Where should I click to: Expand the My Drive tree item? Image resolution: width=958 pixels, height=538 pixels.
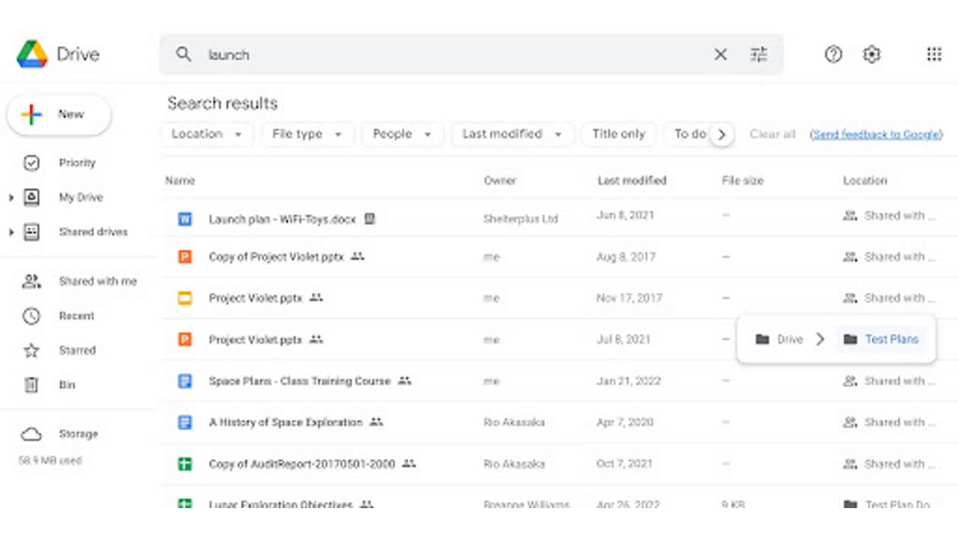(10, 197)
